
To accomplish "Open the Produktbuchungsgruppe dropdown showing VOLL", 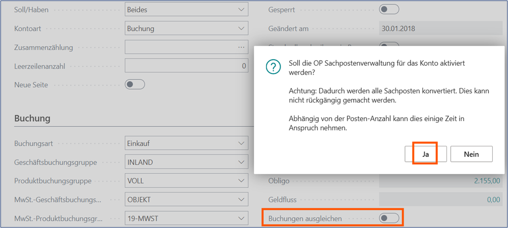I will tap(241, 181).
